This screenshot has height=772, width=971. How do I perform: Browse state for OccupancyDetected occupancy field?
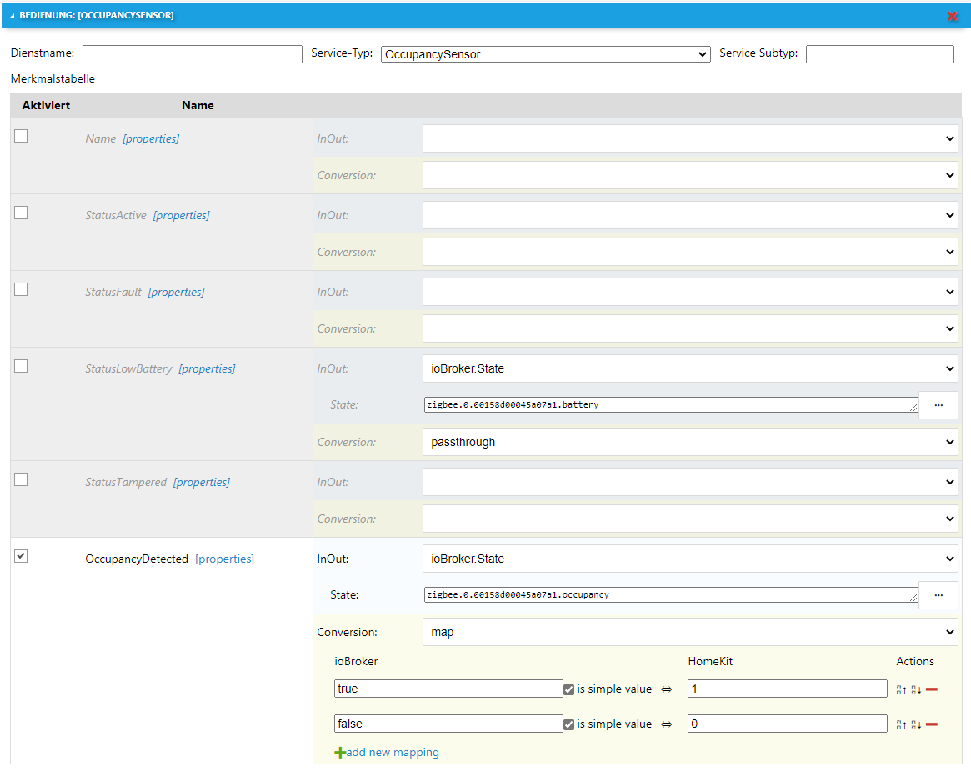pyautogui.click(x=938, y=595)
